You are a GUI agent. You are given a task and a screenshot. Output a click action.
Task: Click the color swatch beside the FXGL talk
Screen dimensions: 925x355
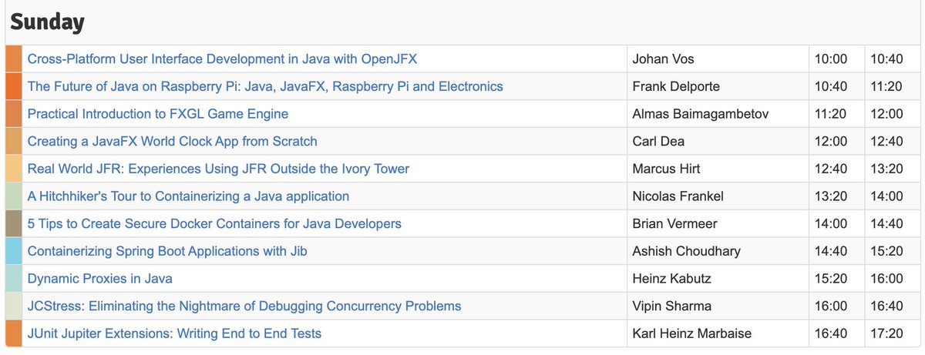[x=14, y=114]
